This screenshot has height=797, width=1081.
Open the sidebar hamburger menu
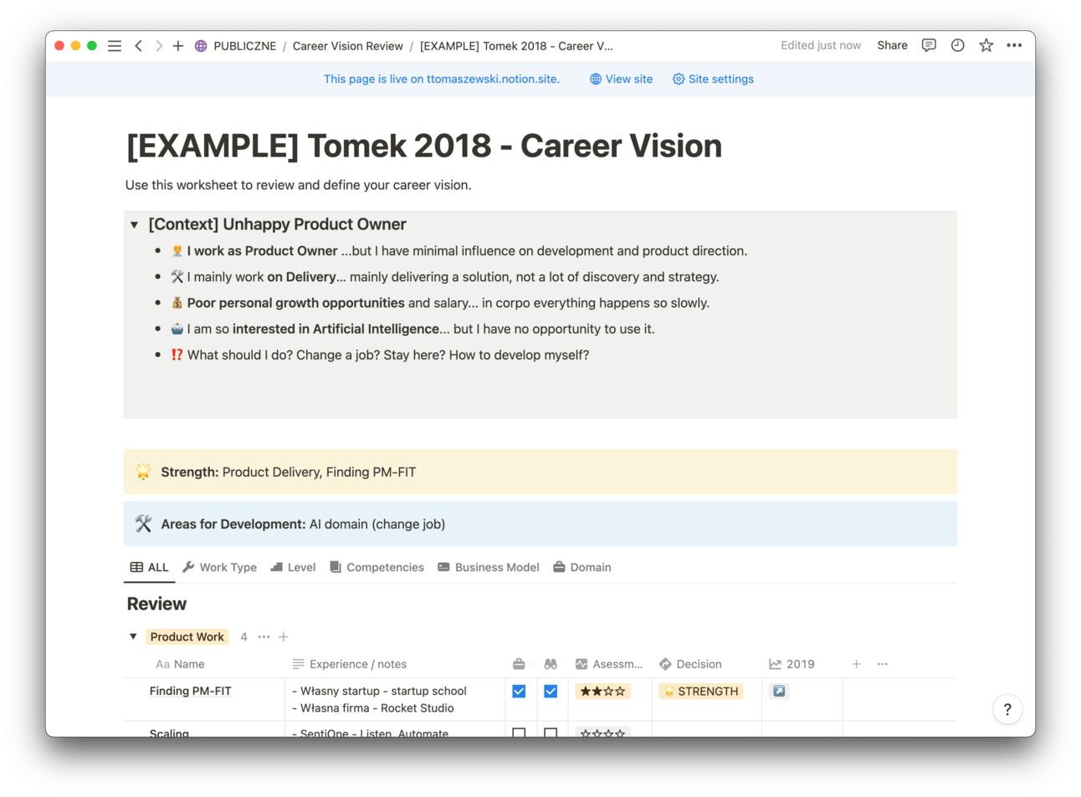(x=115, y=46)
